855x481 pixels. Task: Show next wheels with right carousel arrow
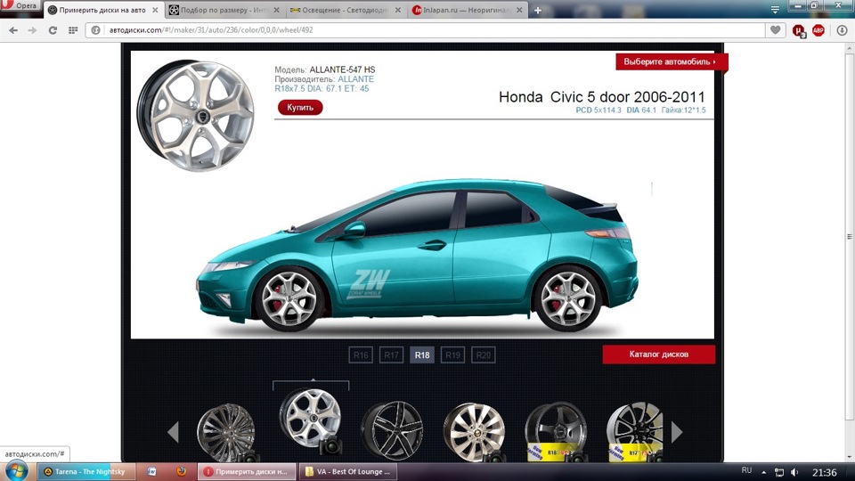[677, 431]
